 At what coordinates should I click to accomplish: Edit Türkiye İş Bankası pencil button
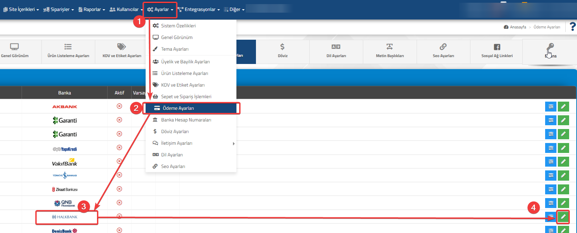coord(563,175)
